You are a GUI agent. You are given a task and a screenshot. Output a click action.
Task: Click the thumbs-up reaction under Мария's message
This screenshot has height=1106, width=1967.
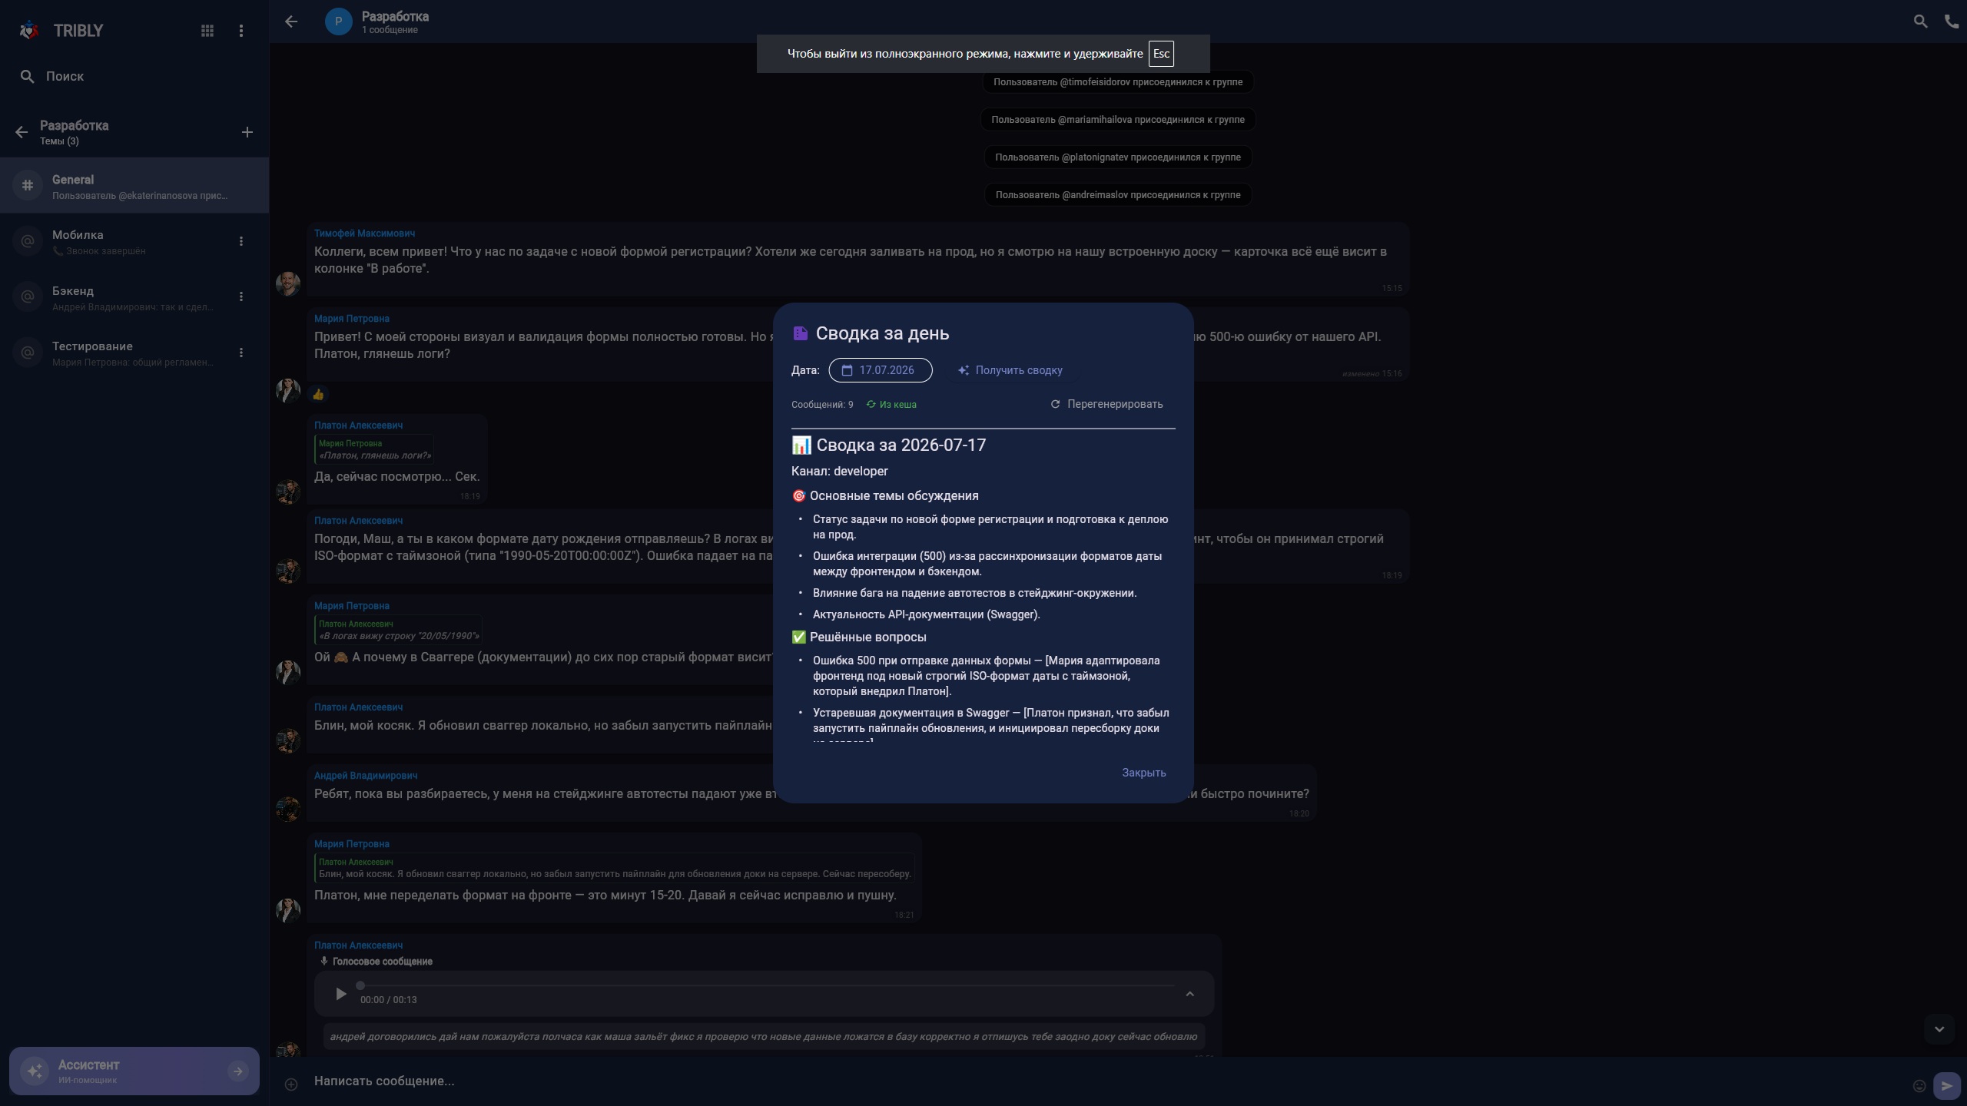(x=318, y=395)
